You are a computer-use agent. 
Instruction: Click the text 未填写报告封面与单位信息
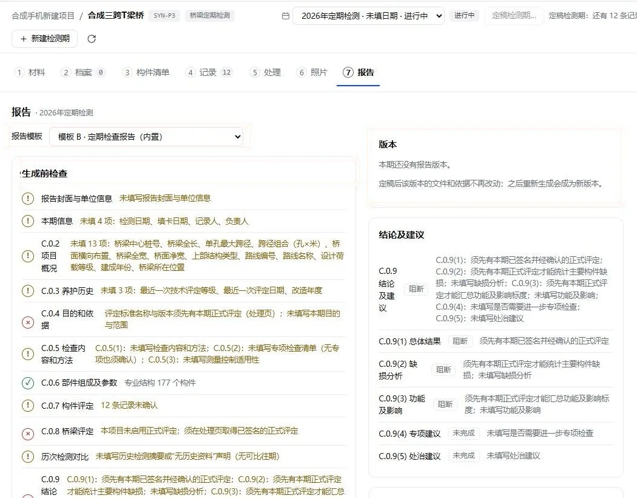click(165, 199)
